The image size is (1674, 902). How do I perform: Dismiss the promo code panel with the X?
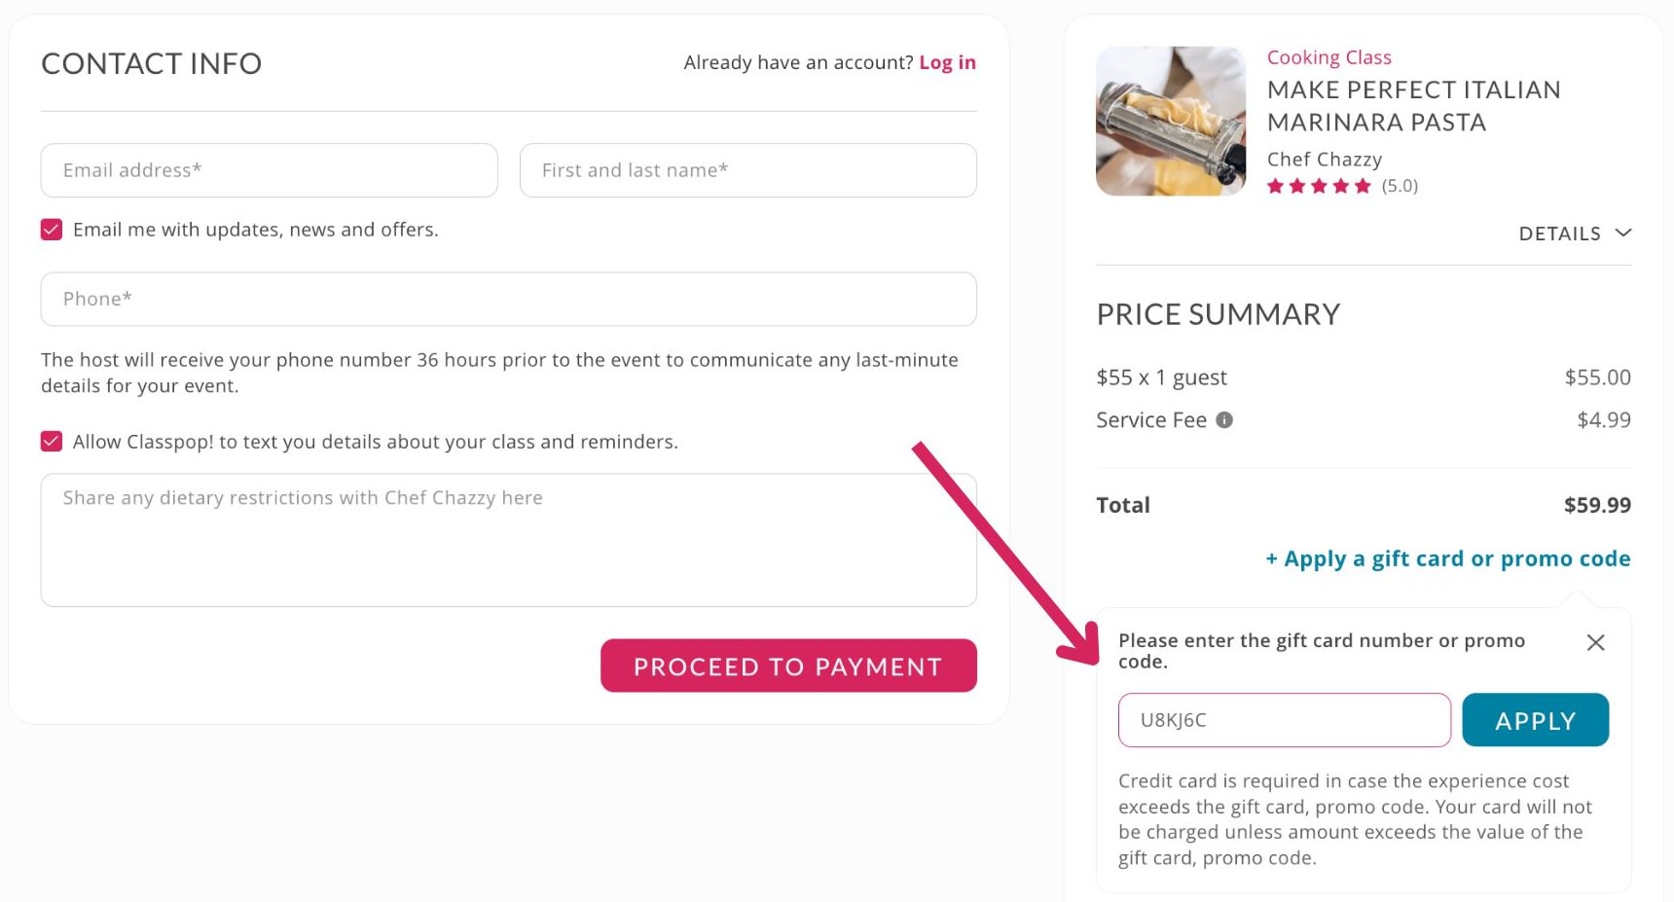pyautogui.click(x=1595, y=642)
